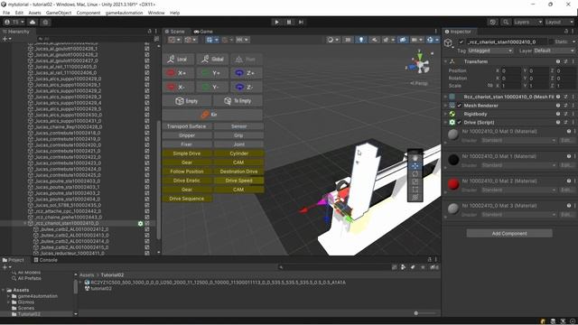Switch to the Console tab

(46, 260)
